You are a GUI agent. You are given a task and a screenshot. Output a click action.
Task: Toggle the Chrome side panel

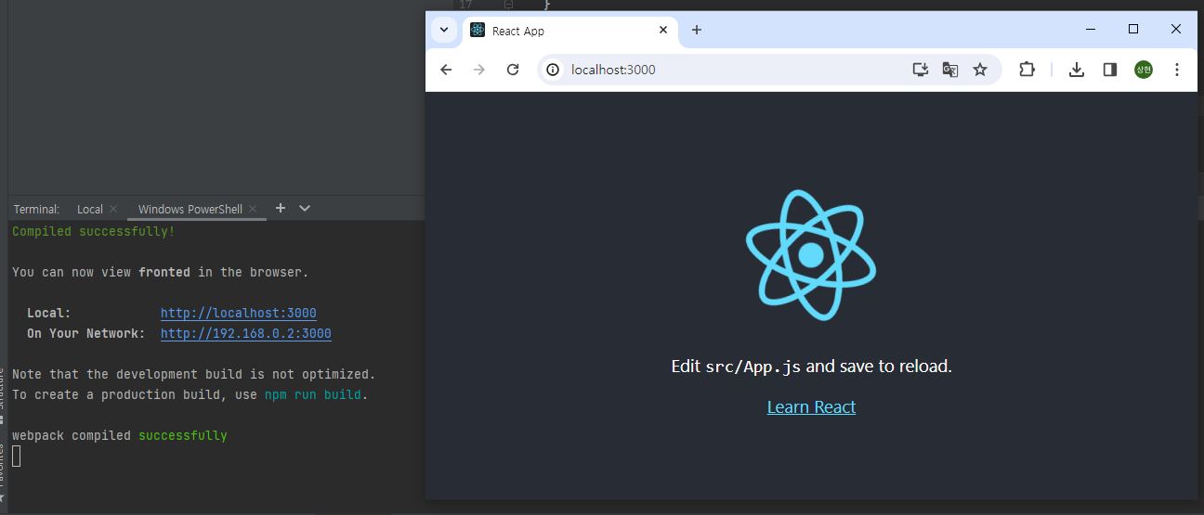[1110, 70]
